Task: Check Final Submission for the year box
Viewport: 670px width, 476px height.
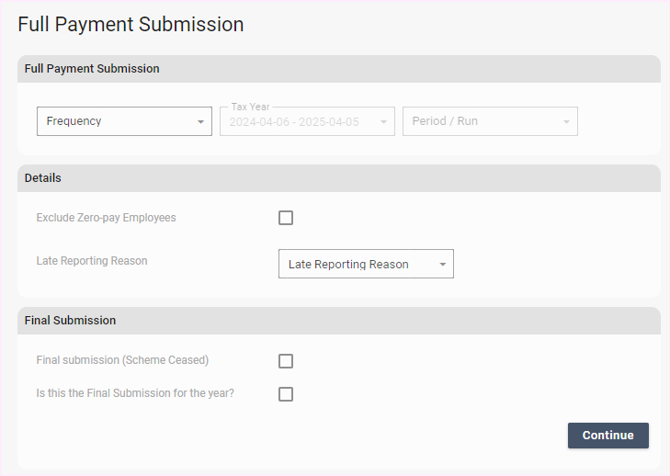Action: point(286,394)
